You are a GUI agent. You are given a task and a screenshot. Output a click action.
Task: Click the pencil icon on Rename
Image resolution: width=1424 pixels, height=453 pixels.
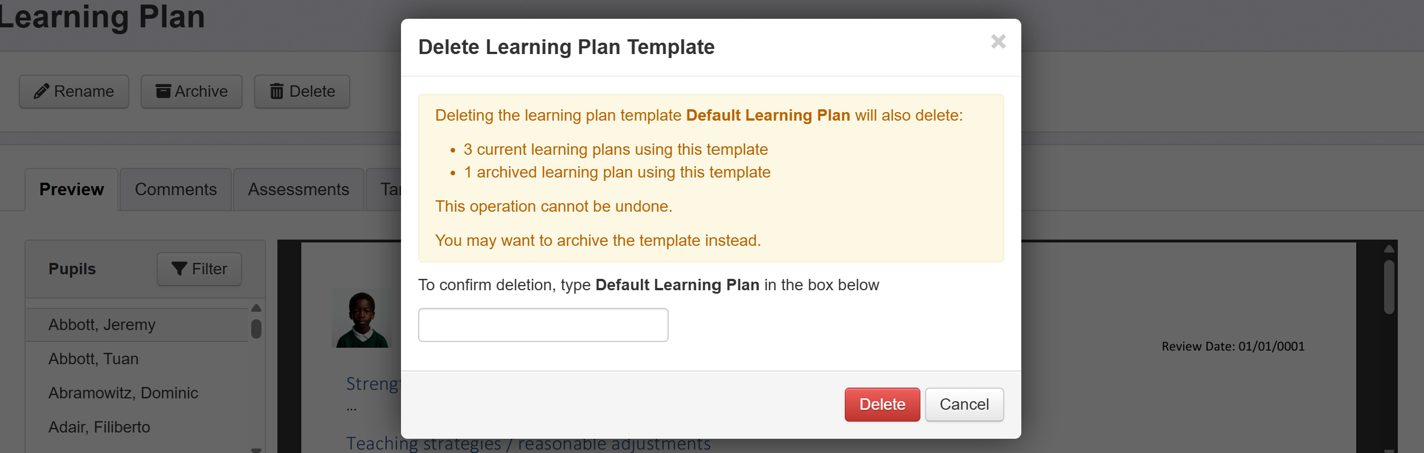point(41,91)
